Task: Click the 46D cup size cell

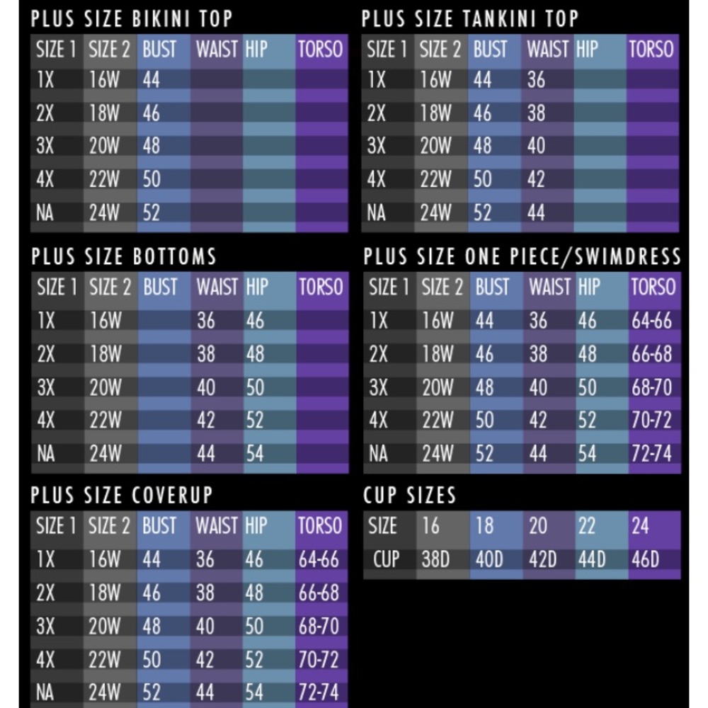Action: (x=645, y=559)
